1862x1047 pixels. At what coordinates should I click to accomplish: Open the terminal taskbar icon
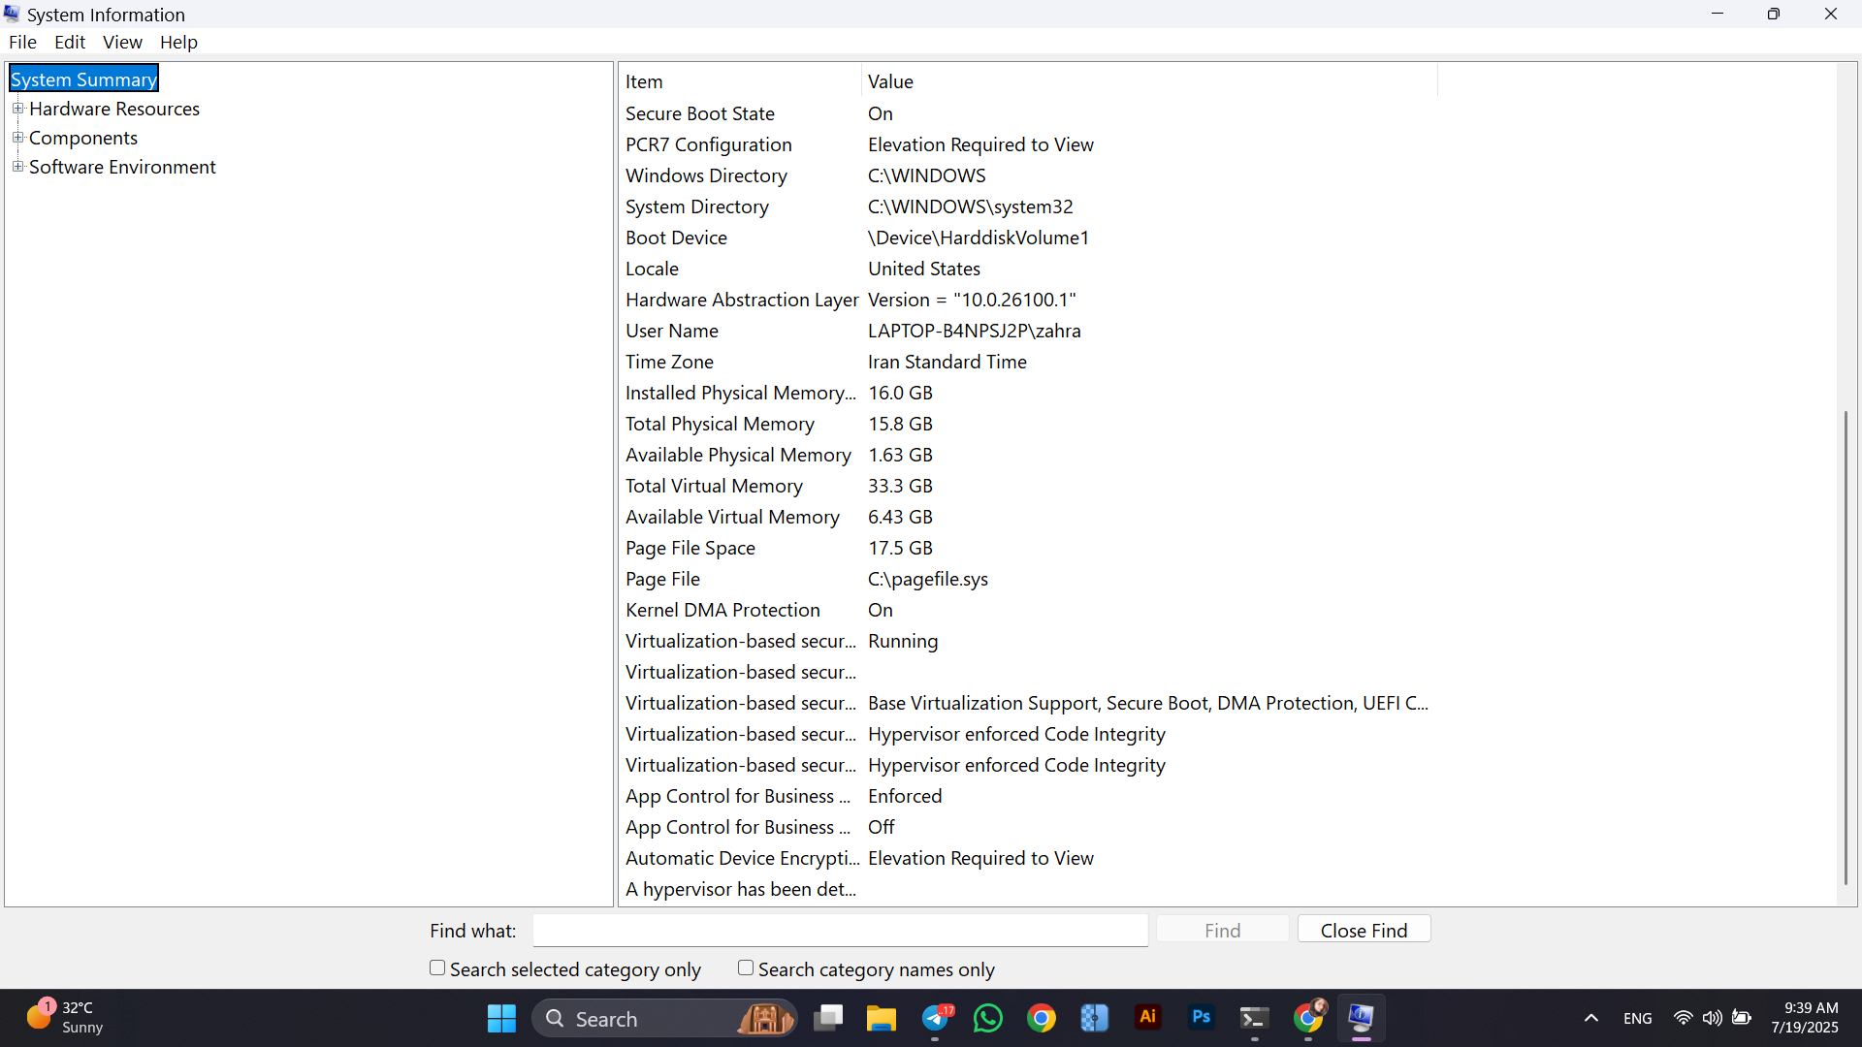[x=1254, y=1018]
